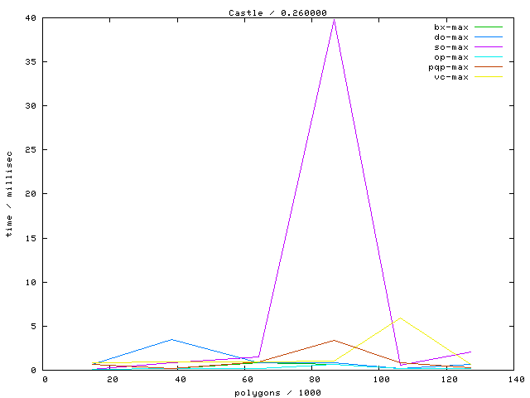The width and height of the screenshot is (530, 398).
Task: Click the op-max legend entry text
Action: pyautogui.click(x=451, y=57)
